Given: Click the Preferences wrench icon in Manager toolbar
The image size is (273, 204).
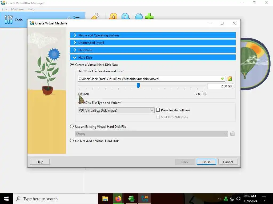Looking at the screenshot, I should point(95,16).
